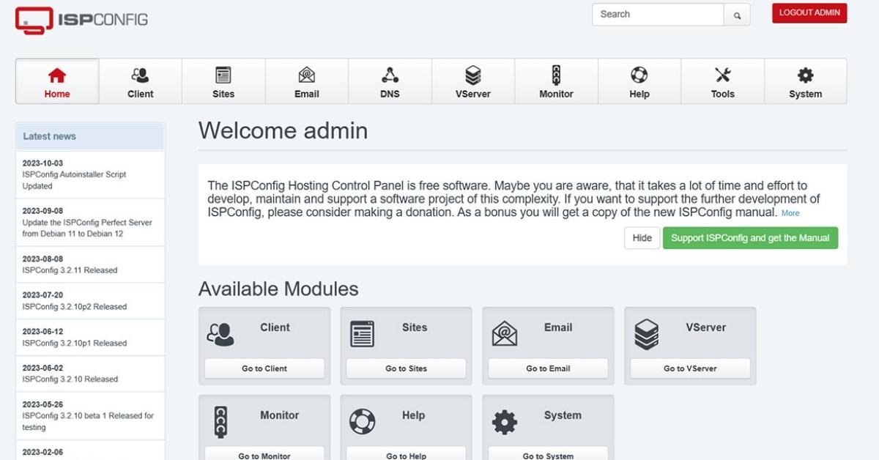This screenshot has width=879, height=460.
Task: Open the System gear icon in navigation
Action: pyautogui.click(x=806, y=75)
